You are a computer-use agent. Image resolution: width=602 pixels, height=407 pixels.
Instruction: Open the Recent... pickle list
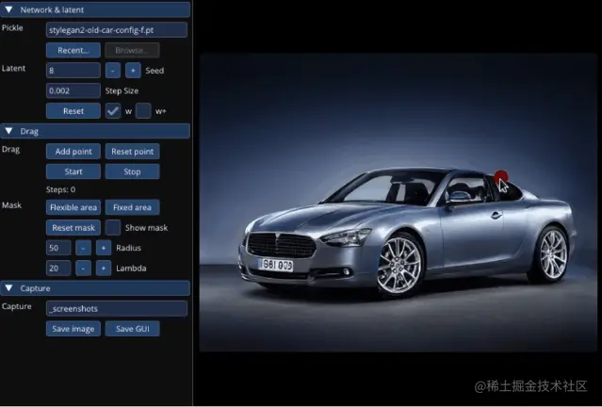point(73,50)
